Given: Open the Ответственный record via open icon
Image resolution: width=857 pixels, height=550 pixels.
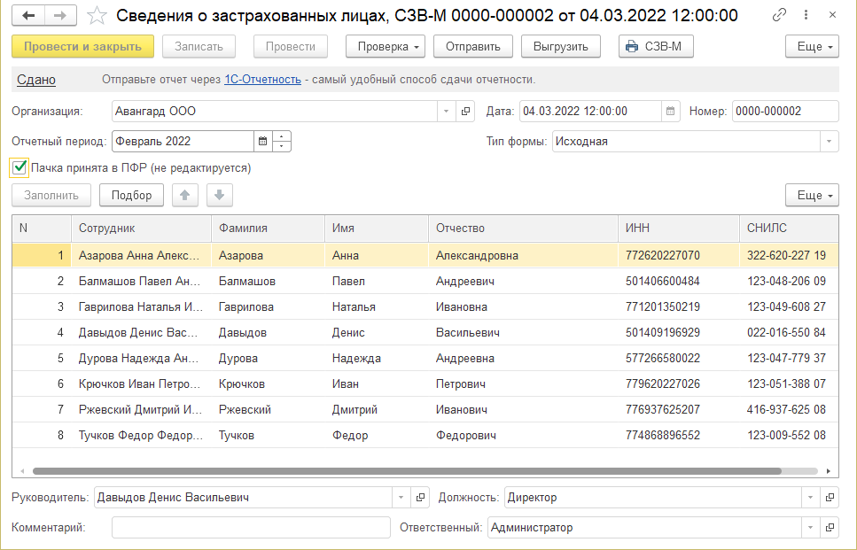Looking at the screenshot, I should [x=830, y=528].
